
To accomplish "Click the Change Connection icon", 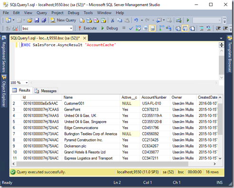I will [x=15, y=28].
